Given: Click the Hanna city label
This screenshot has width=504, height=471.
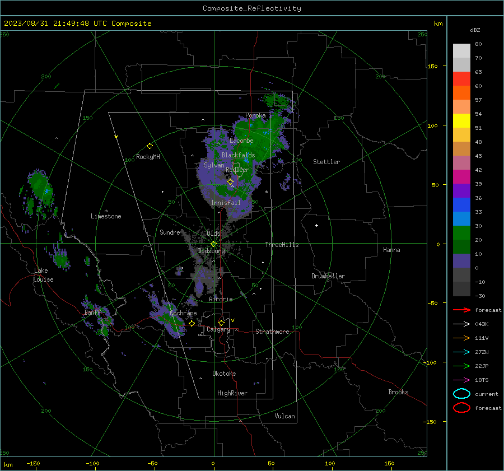Looking at the screenshot, I should pyautogui.click(x=391, y=250).
